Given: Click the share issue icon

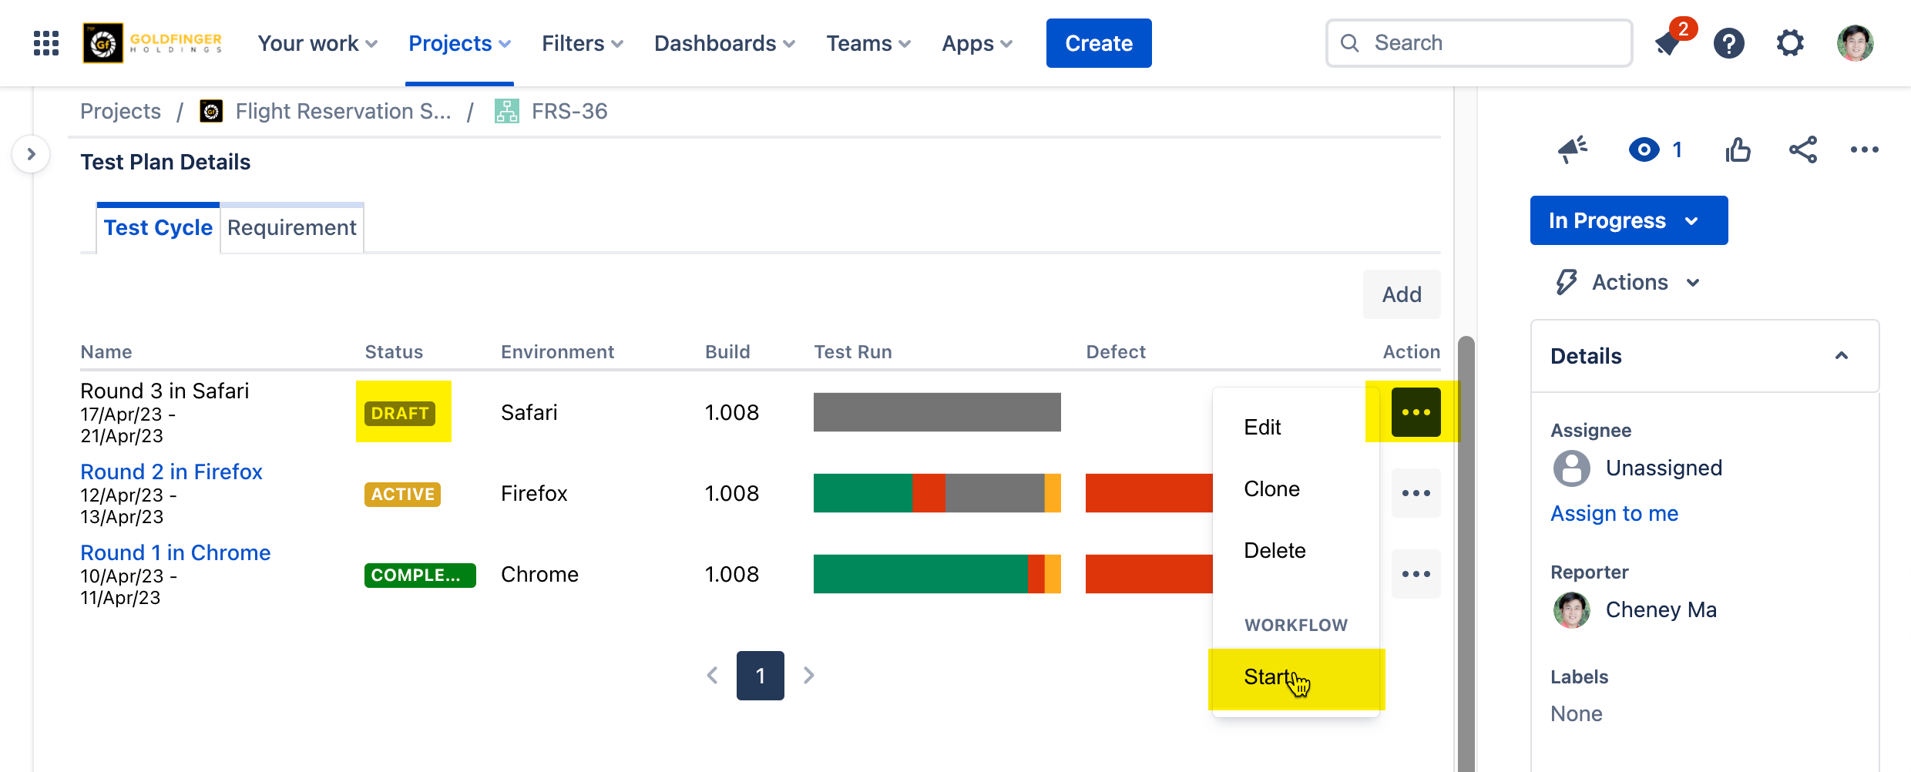Looking at the screenshot, I should point(1802,149).
